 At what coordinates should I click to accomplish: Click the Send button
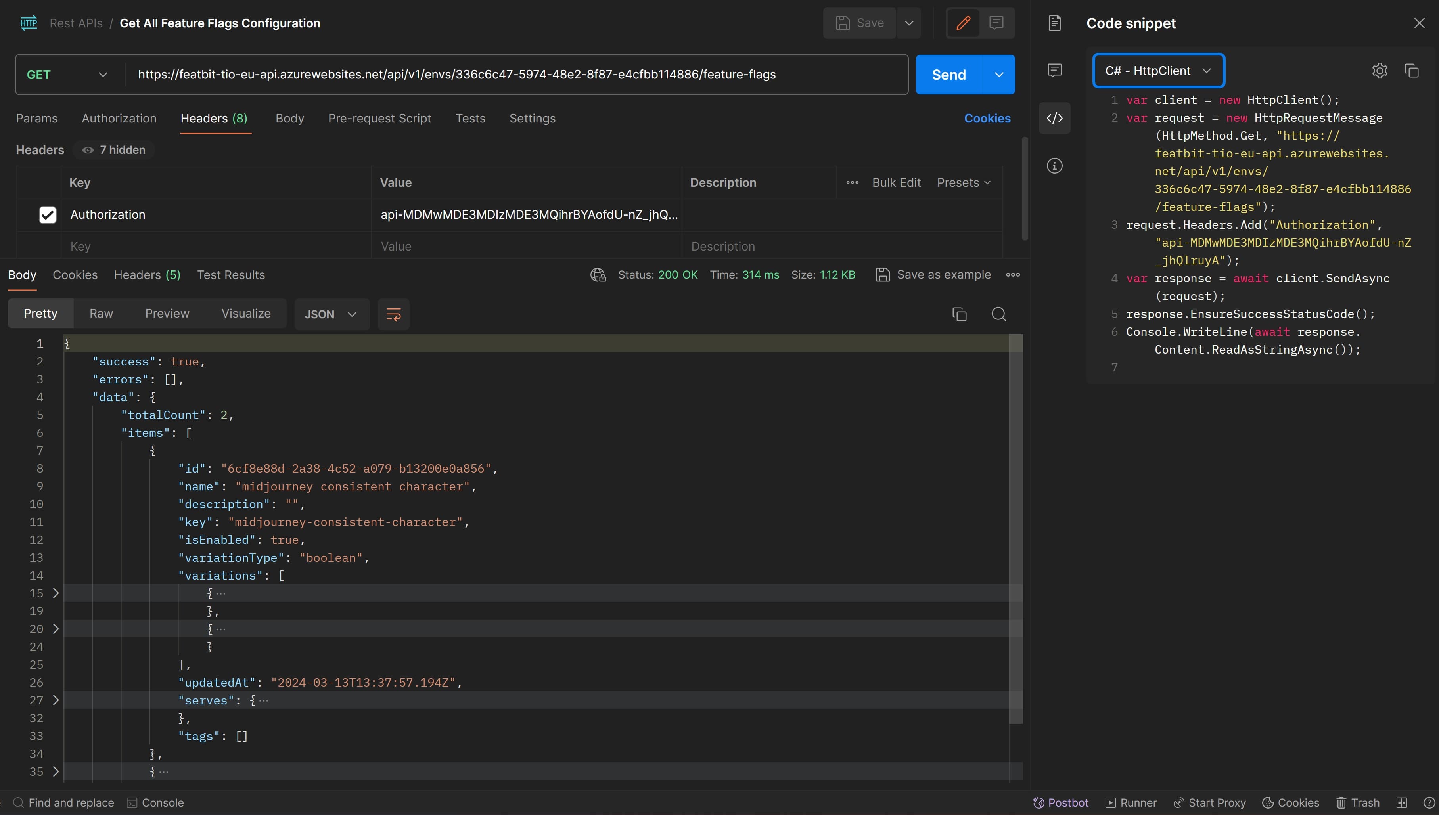click(x=948, y=75)
